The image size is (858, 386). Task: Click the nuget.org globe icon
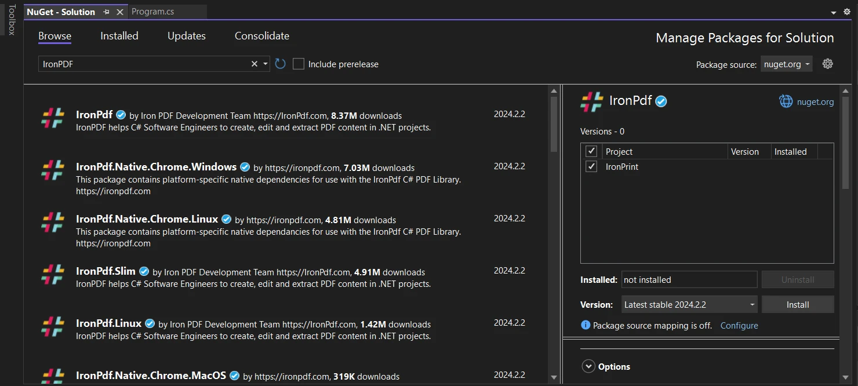click(786, 101)
